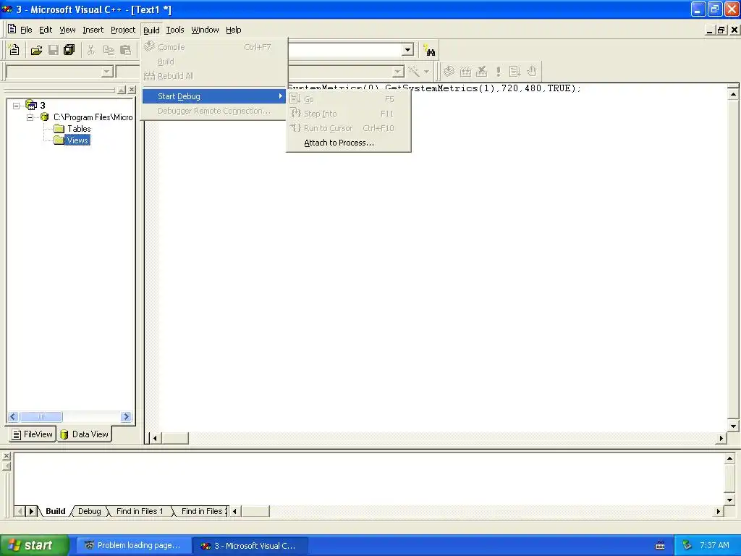741x556 pixels.
Task: Click the output pane scroll up arrow
Action: [x=729, y=458]
